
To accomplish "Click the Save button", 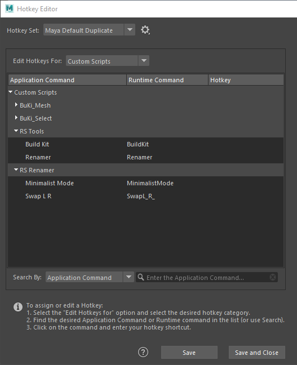I will click(x=189, y=353).
